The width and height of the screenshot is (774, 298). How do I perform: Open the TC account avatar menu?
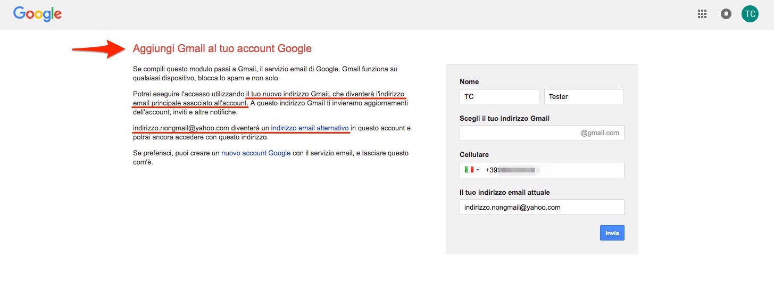tap(750, 14)
